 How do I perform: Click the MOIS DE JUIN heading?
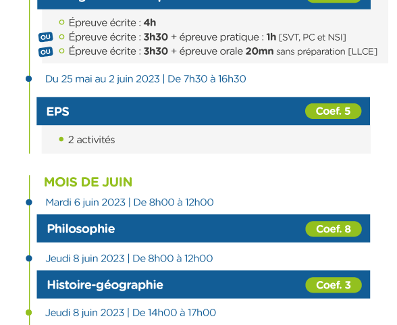point(88,182)
